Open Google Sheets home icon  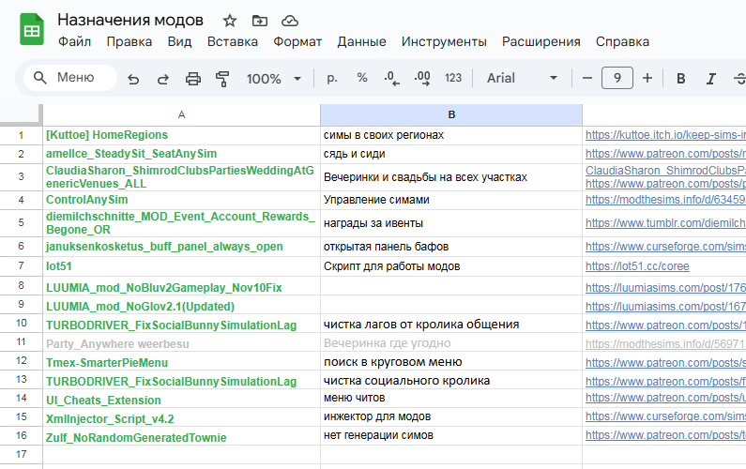32,29
